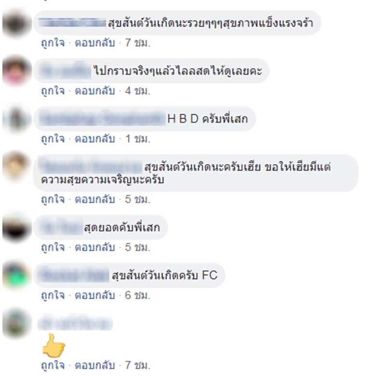The height and width of the screenshot is (376, 386).
Task: Open avatar next to 'H B D ครับพี่เสก' comment
Action: pos(17,119)
